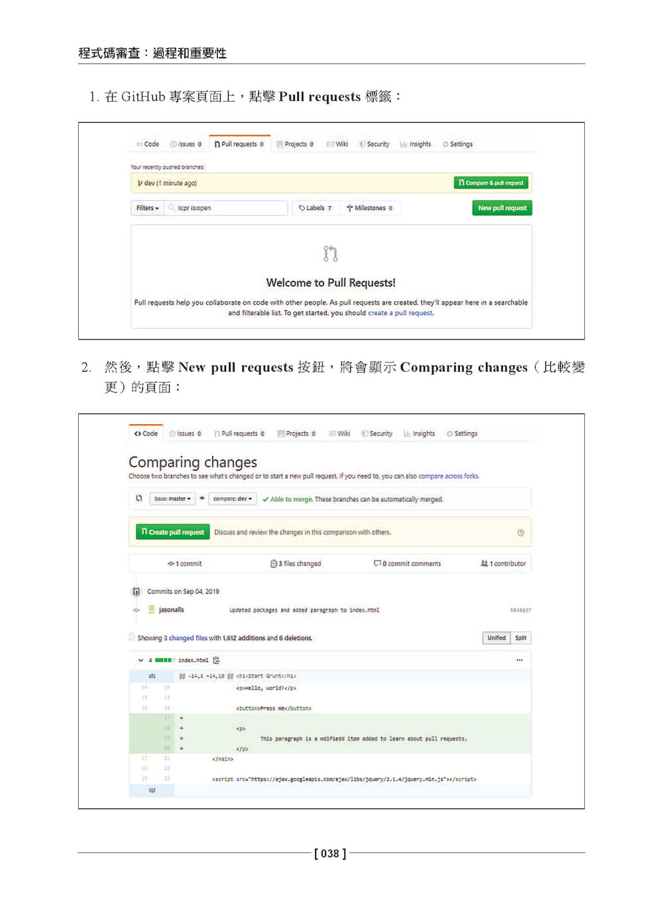Click added line 'This paragraph is a mdifiedd item'
Screen dimensions: 663x898
point(363,738)
